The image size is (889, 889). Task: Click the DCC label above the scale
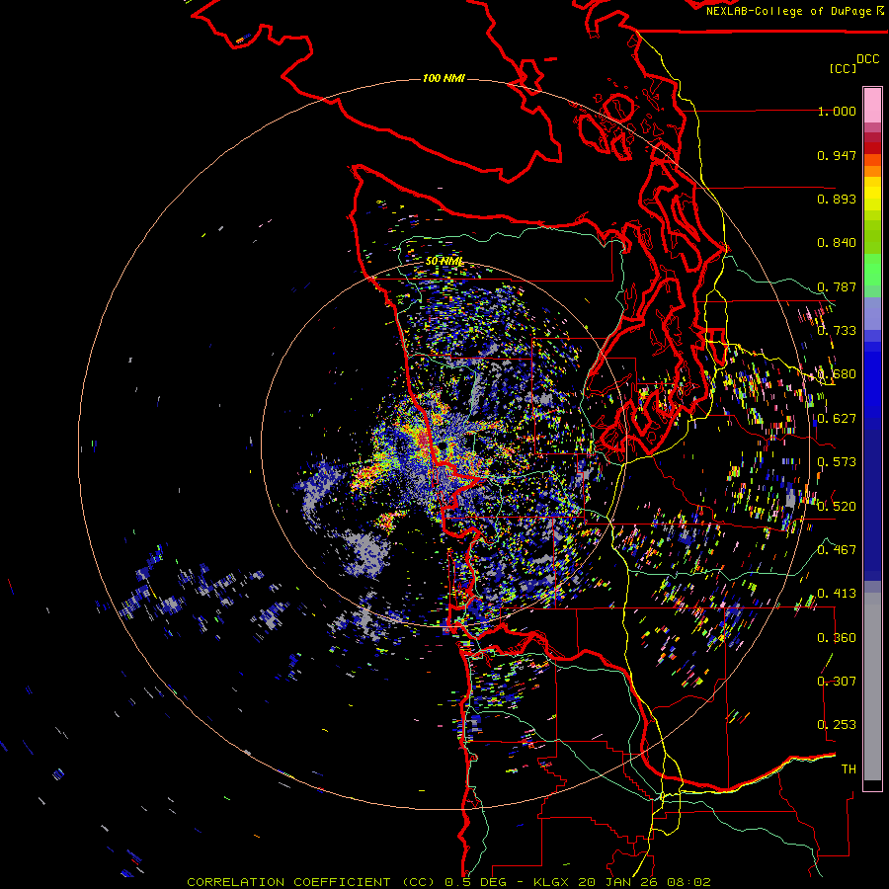pos(868,59)
